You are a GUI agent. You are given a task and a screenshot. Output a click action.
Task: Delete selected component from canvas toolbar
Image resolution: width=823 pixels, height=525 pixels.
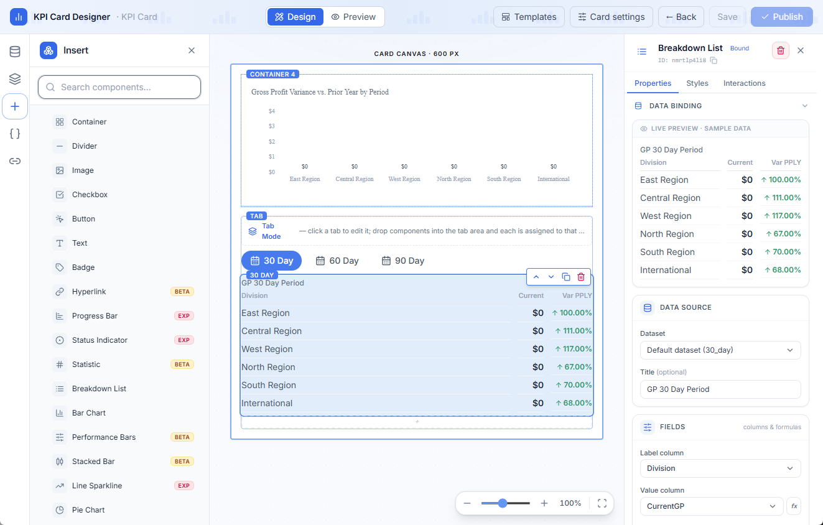point(581,277)
